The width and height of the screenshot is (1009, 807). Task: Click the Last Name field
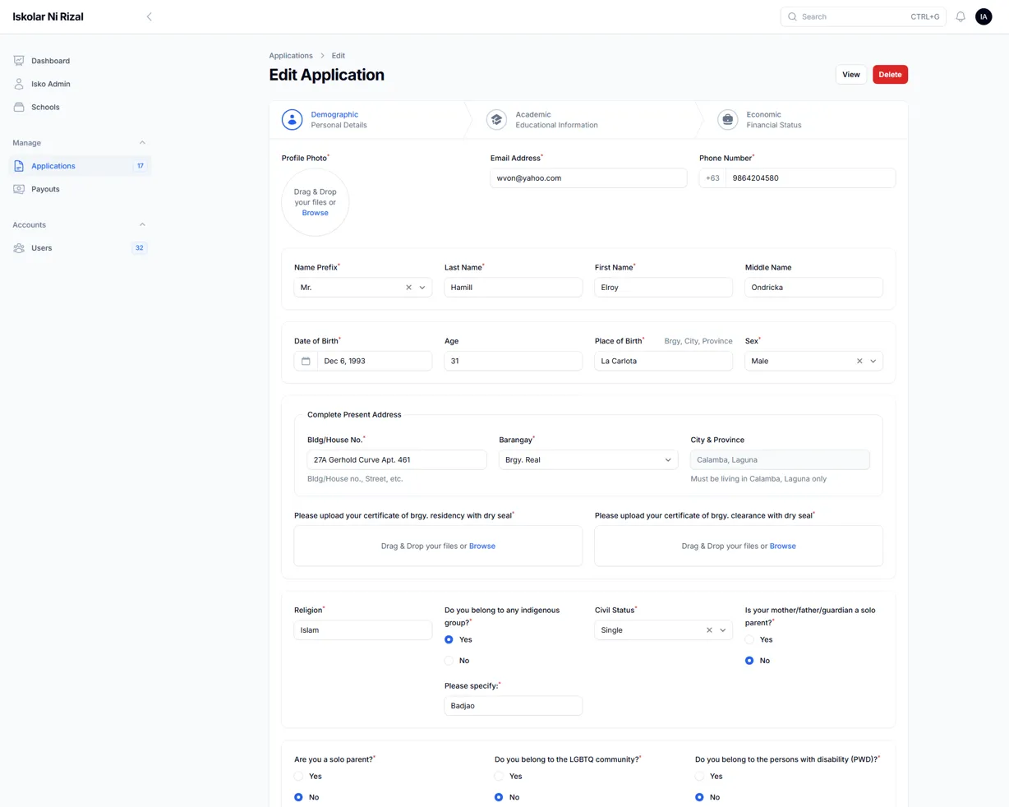coord(514,288)
